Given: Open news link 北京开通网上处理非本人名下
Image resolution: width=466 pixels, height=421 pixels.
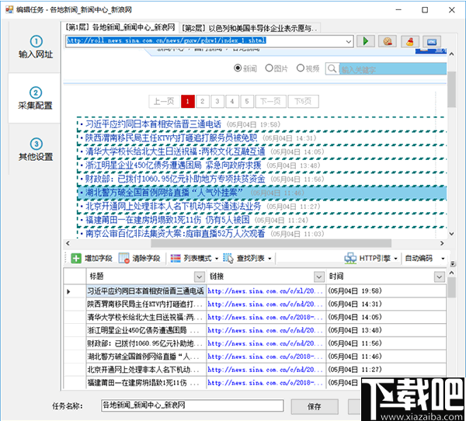Looking at the screenshot, I should pos(173,207).
